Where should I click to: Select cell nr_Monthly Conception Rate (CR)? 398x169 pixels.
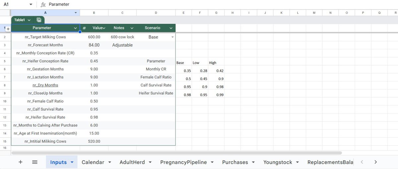click(45, 53)
